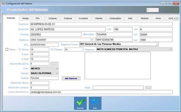Viewport: 181px width, 112px height.
Task: Open the Compras tab
Action: point(53,18)
